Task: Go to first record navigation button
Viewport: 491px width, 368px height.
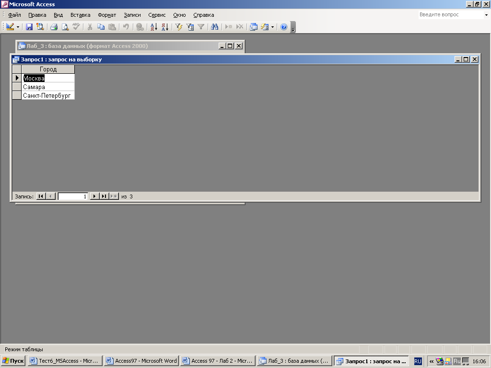Action: tap(41, 196)
